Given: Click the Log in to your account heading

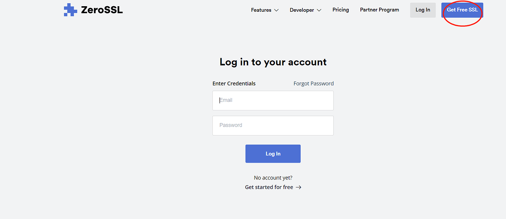Looking at the screenshot, I should tap(273, 62).
